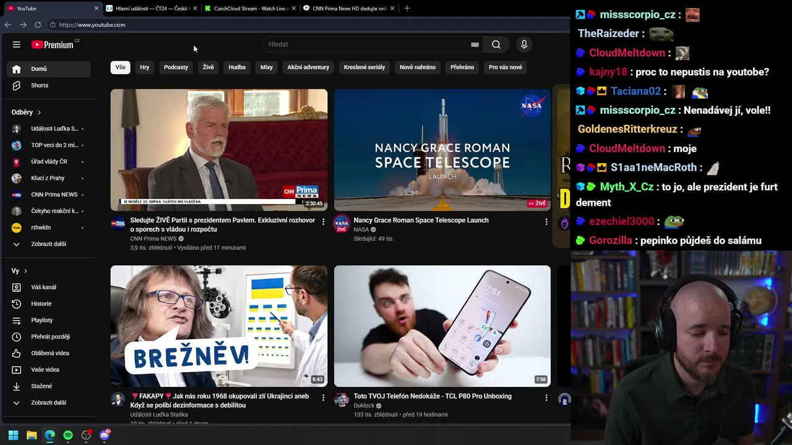Select the Přehráno filter chip
792x445 pixels.
click(x=462, y=67)
